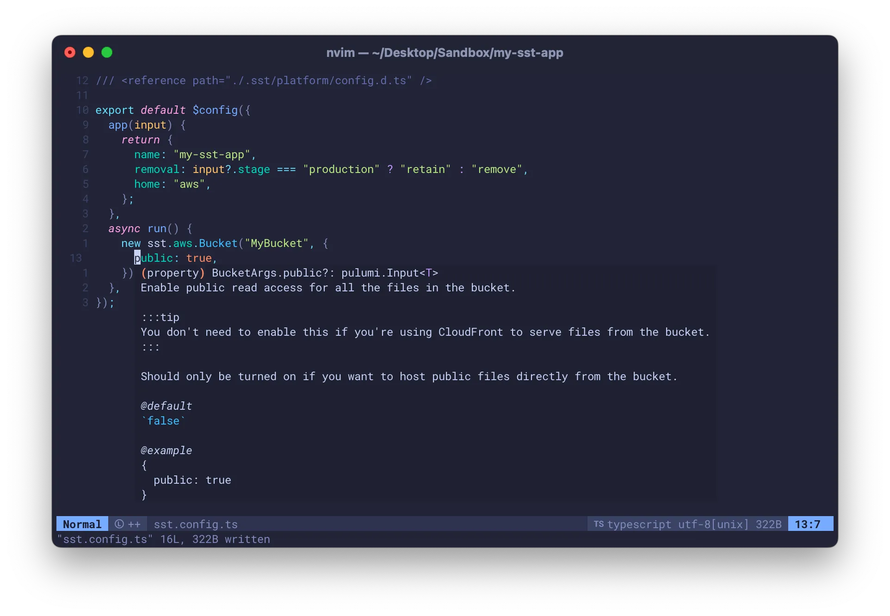890x616 pixels.
Task: Click the clock icon in the statusline
Action: (x=119, y=524)
